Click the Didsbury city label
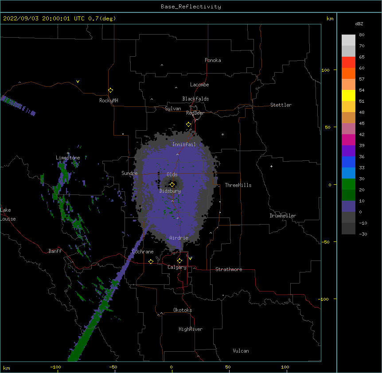 170,191
